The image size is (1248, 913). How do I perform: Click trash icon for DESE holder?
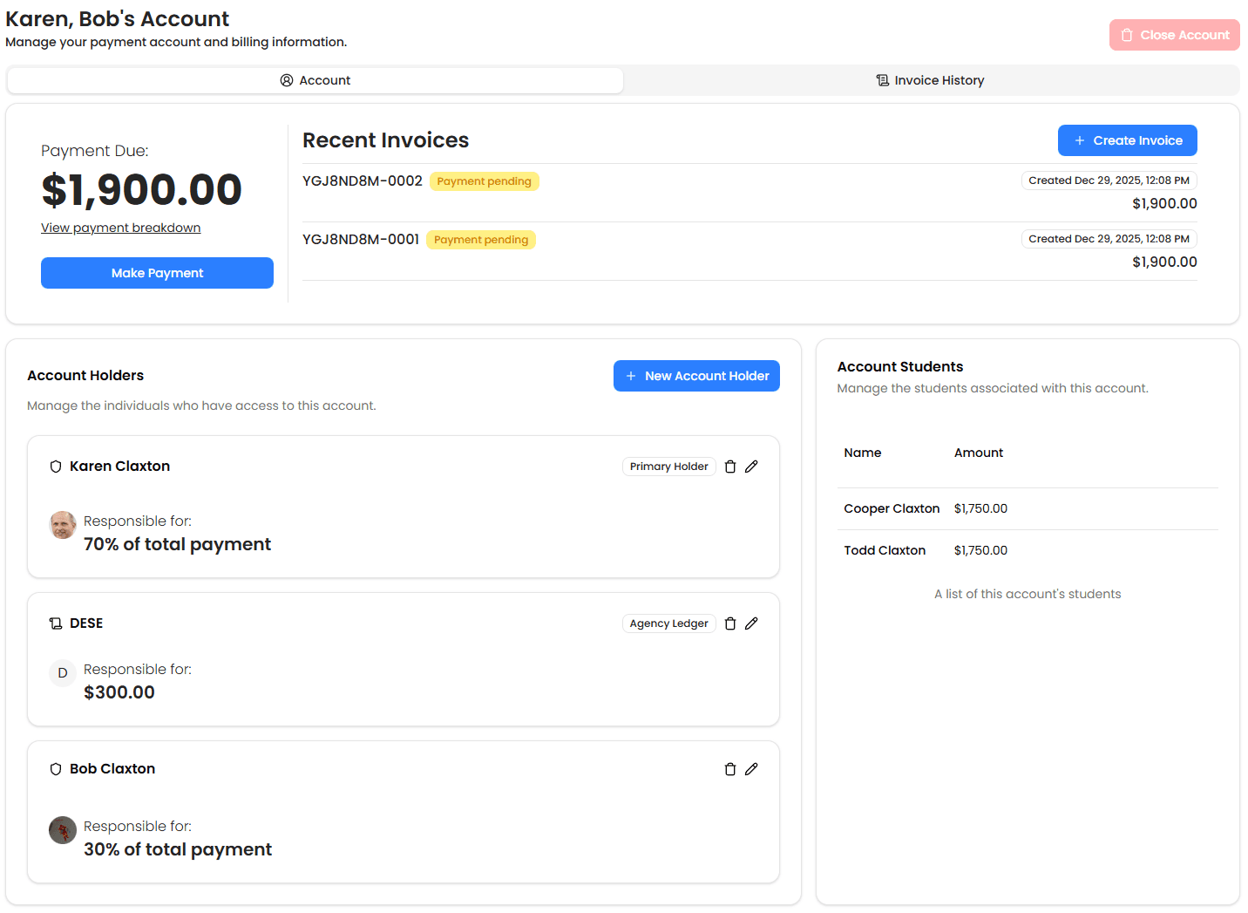point(730,623)
